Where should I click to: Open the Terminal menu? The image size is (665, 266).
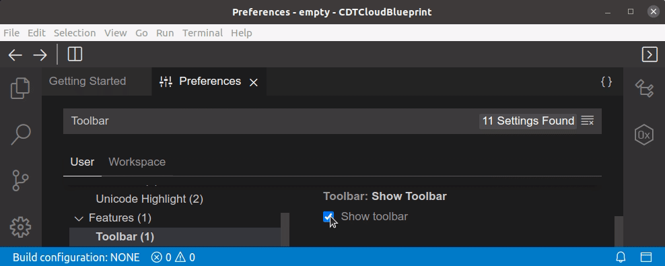click(203, 33)
